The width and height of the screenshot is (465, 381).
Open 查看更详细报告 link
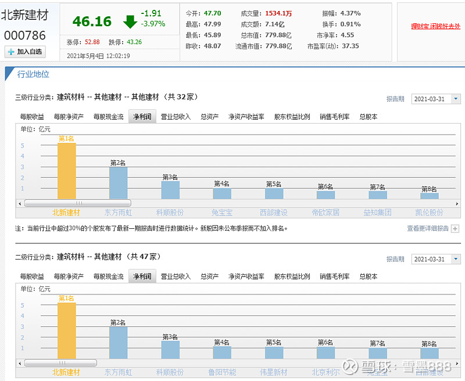tap(428, 228)
